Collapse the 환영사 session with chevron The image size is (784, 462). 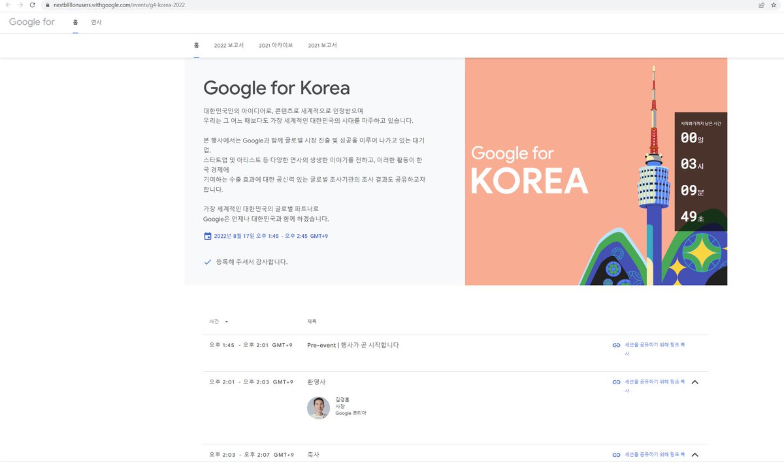[694, 382]
